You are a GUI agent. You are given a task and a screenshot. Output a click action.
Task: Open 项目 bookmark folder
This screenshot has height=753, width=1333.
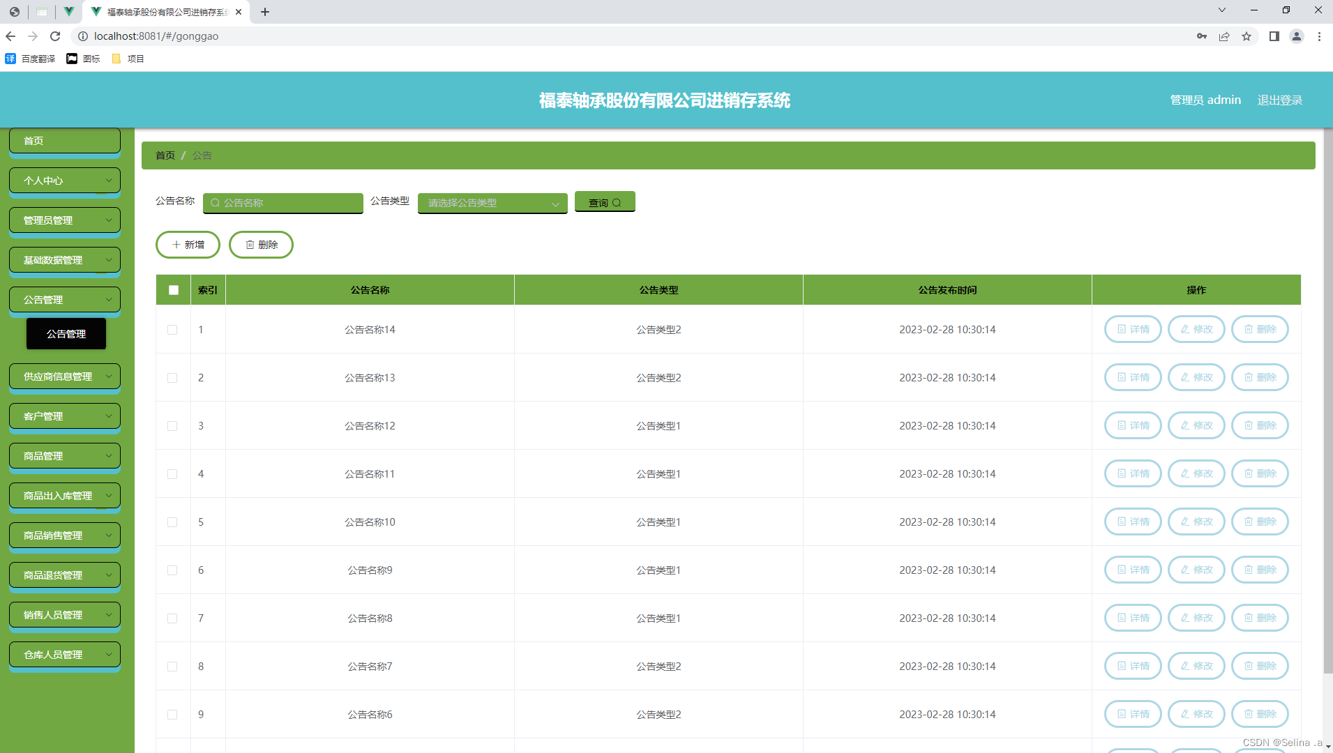click(x=128, y=59)
